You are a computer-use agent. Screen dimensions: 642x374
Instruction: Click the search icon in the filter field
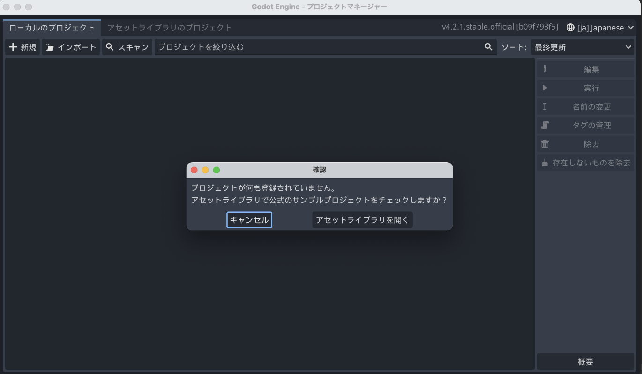click(489, 47)
